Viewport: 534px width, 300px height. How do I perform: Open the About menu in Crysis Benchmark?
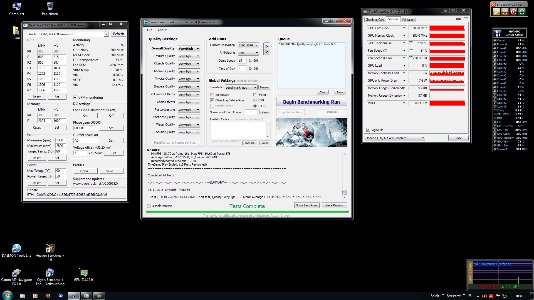tap(162, 30)
